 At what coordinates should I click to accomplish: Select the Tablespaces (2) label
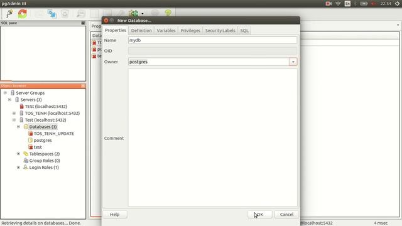(x=45, y=154)
